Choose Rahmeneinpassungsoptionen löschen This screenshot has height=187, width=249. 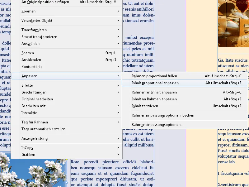pos(184,115)
